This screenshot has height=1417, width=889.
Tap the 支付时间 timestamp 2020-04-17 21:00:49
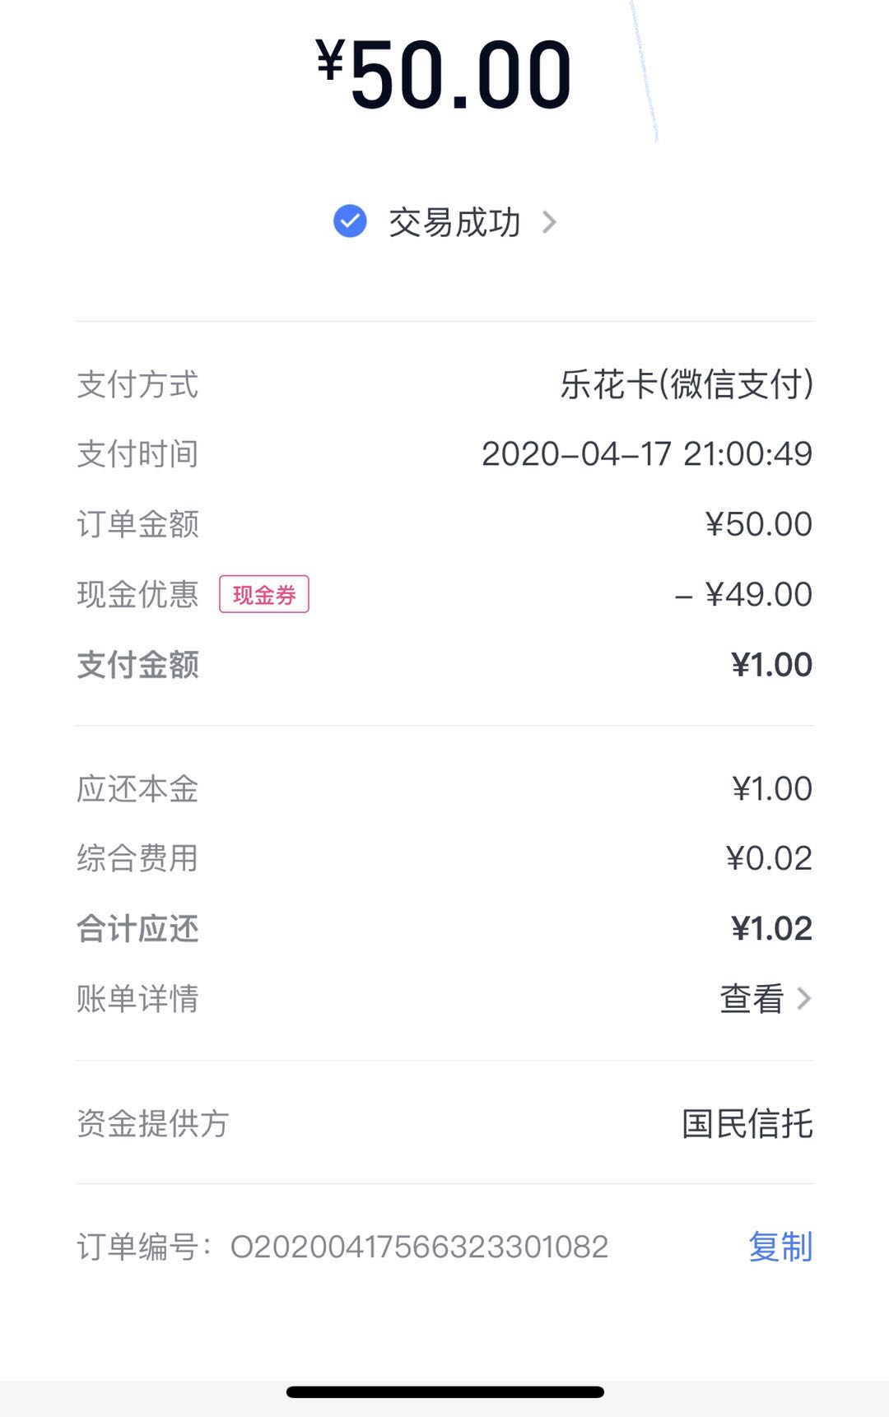click(647, 454)
